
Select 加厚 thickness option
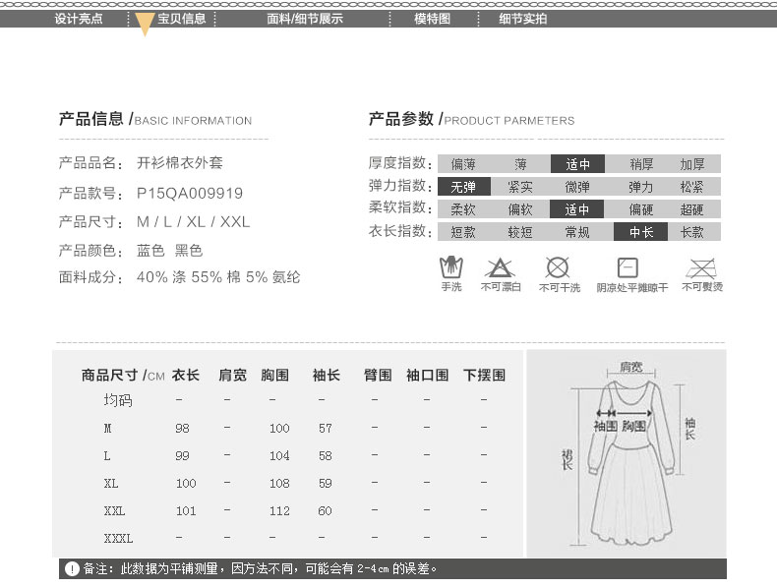(x=691, y=164)
